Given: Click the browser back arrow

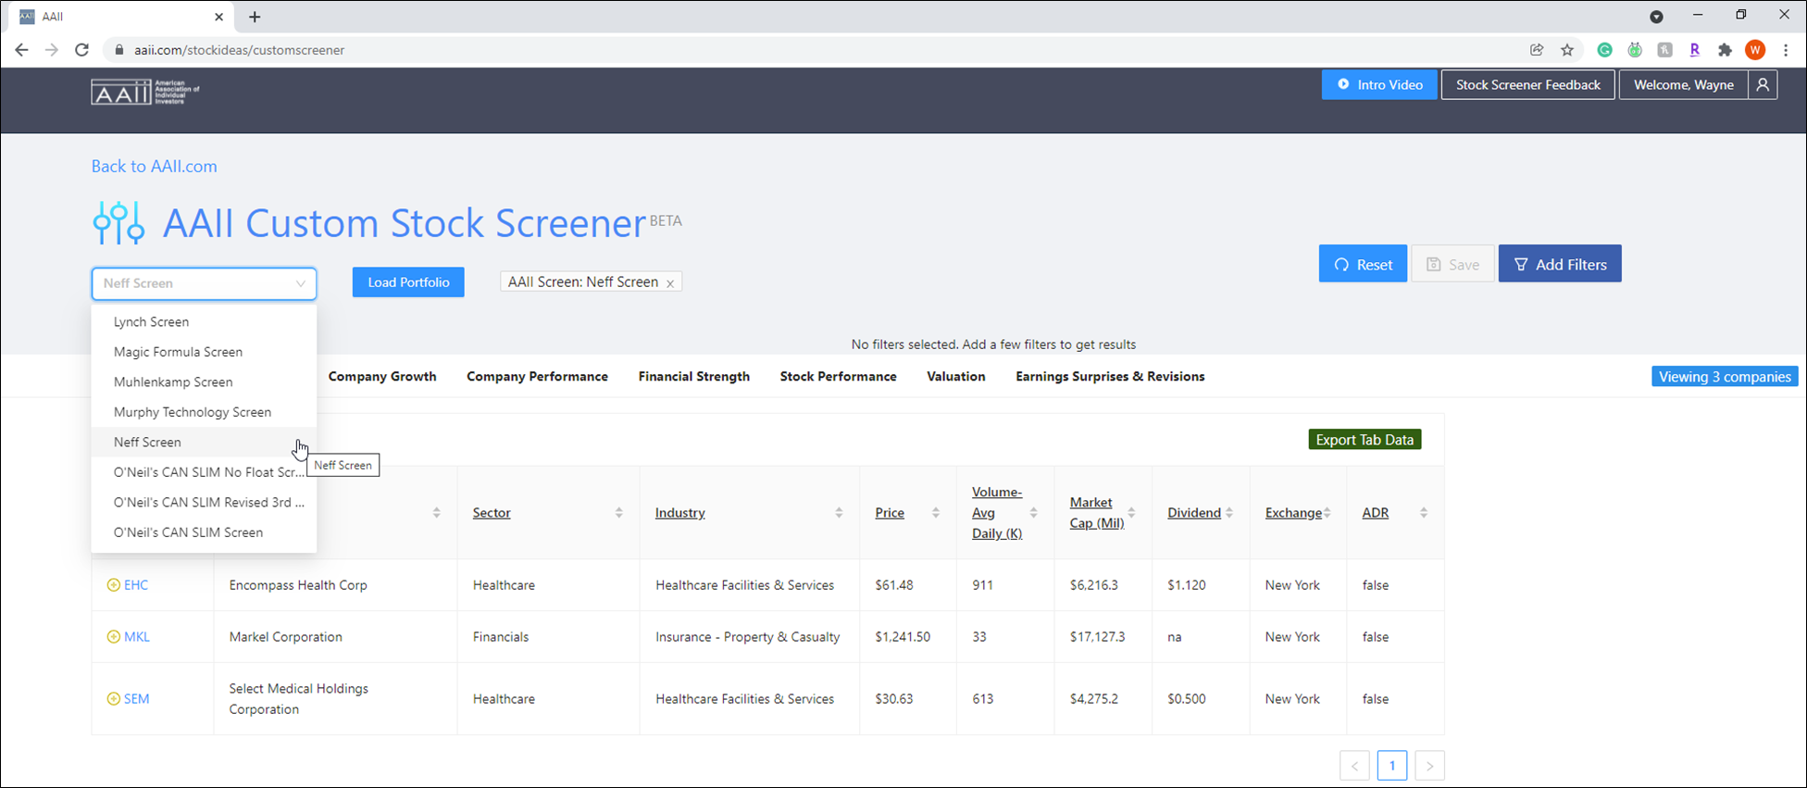Looking at the screenshot, I should [x=21, y=50].
